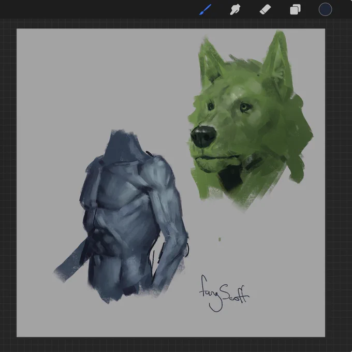
Task: Tap the blue torso figure painting
Action: [121, 216]
